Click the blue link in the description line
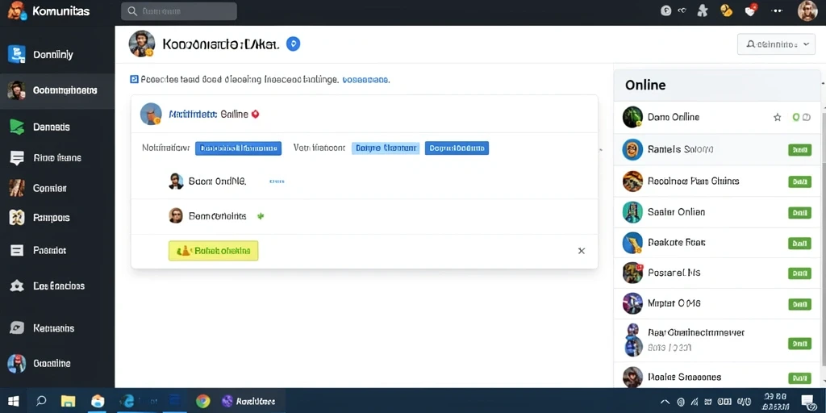826x413 pixels. [365, 80]
